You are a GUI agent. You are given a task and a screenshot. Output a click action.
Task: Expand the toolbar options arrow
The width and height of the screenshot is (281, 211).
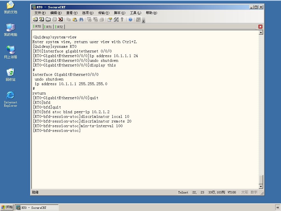(x=144, y=21)
